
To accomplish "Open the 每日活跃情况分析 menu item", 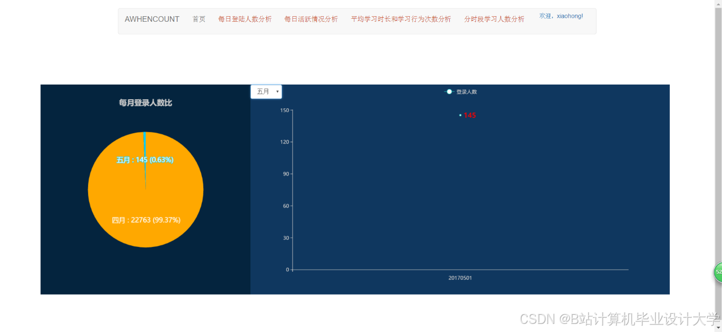I will 311,19.
